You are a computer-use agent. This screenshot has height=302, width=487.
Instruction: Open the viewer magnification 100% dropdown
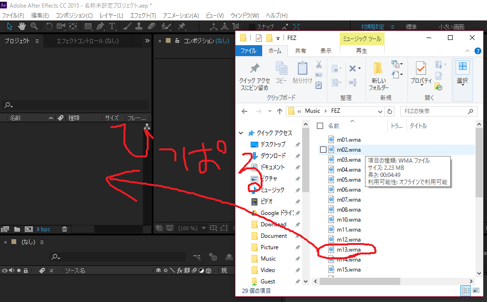(204, 228)
